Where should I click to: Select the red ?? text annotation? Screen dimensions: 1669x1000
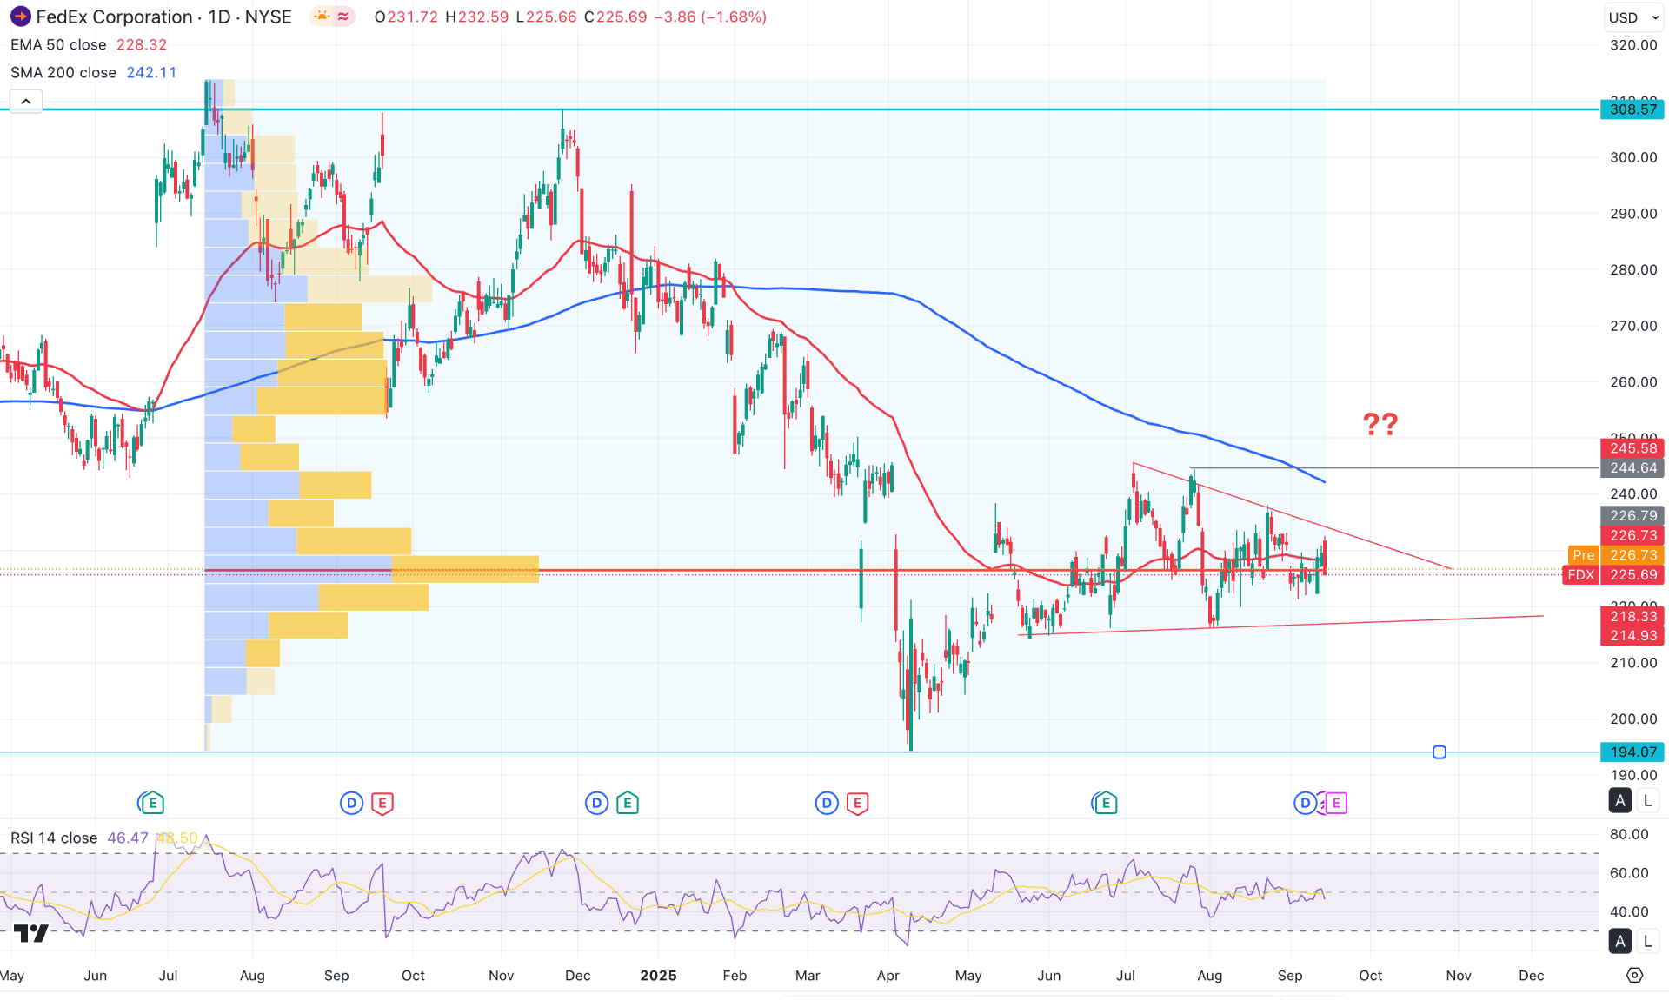tap(1380, 424)
